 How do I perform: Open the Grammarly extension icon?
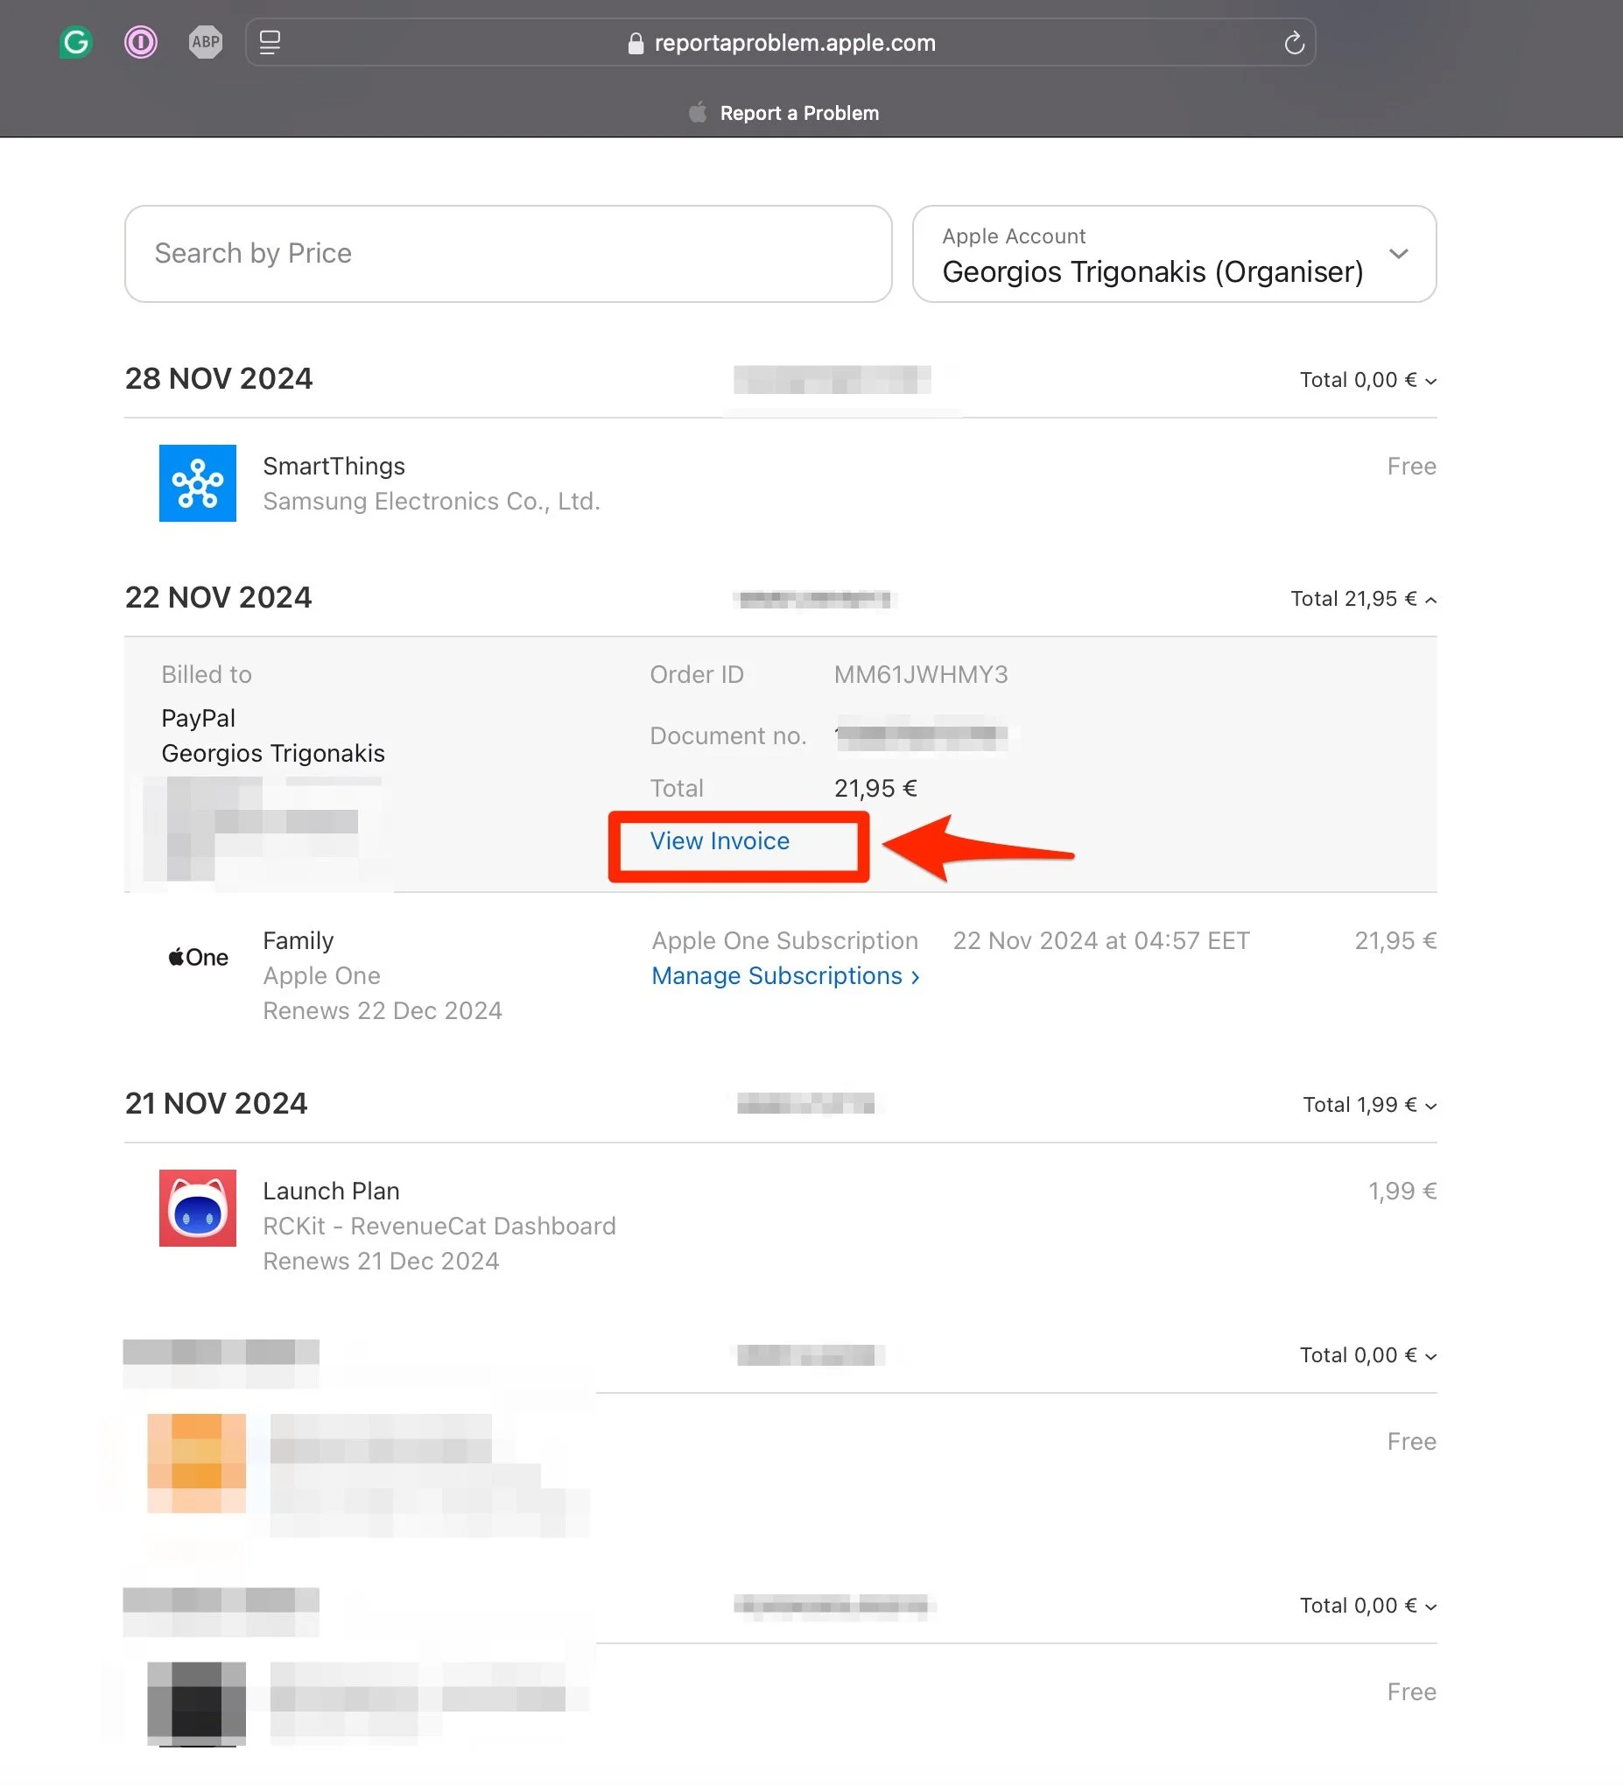coord(76,42)
